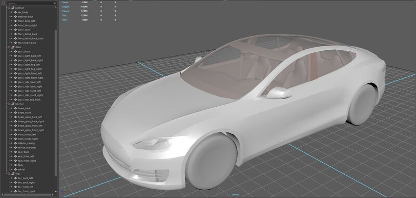Click the glass_front mesh icon
This screenshot has height=198, width=416.
16,51
